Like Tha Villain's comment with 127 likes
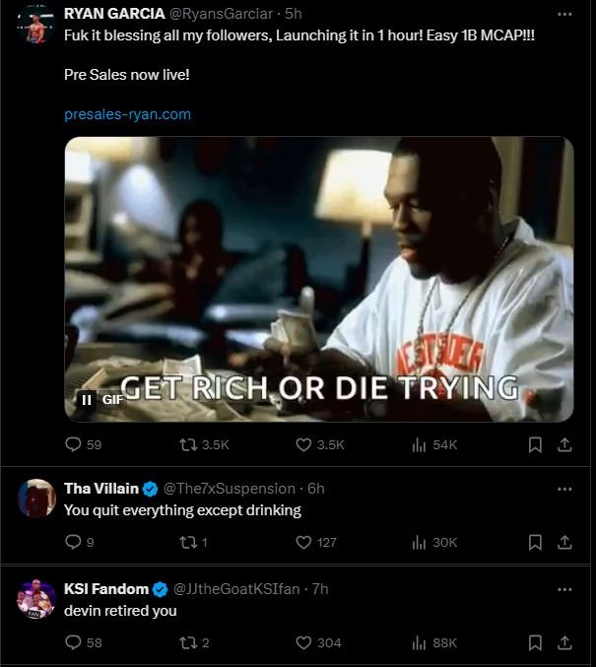 tap(304, 541)
